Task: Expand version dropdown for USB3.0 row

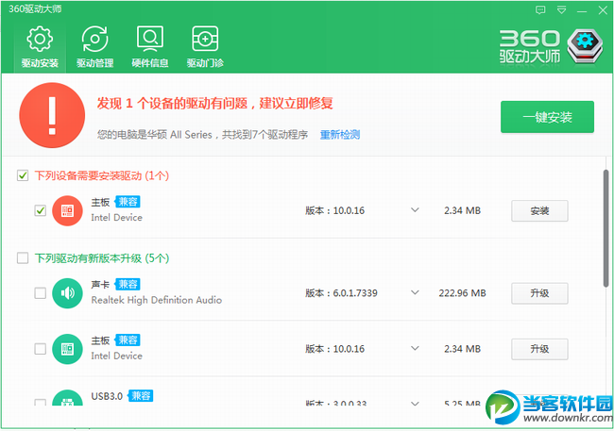Action: 415,403
